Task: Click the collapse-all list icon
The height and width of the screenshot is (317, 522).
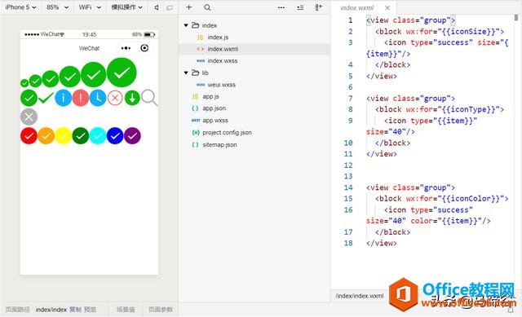Action: (300, 7)
